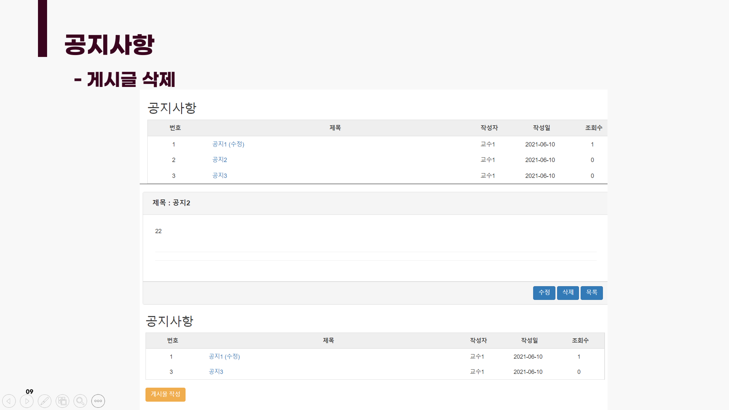Viewport: 729px width, 410px height.
Task: Open more slideshow options
Action: (x=98, y=401)
